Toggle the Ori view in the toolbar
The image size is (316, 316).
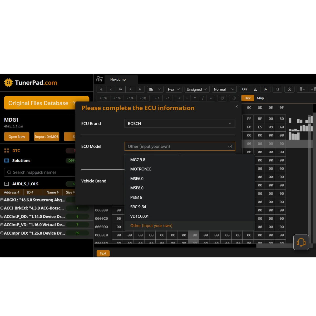(x=244, y=89)
